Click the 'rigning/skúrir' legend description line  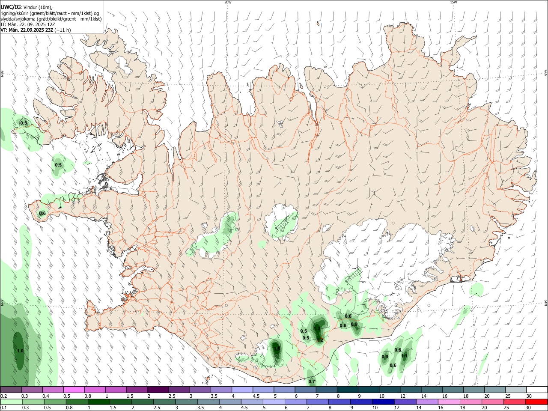50,13
